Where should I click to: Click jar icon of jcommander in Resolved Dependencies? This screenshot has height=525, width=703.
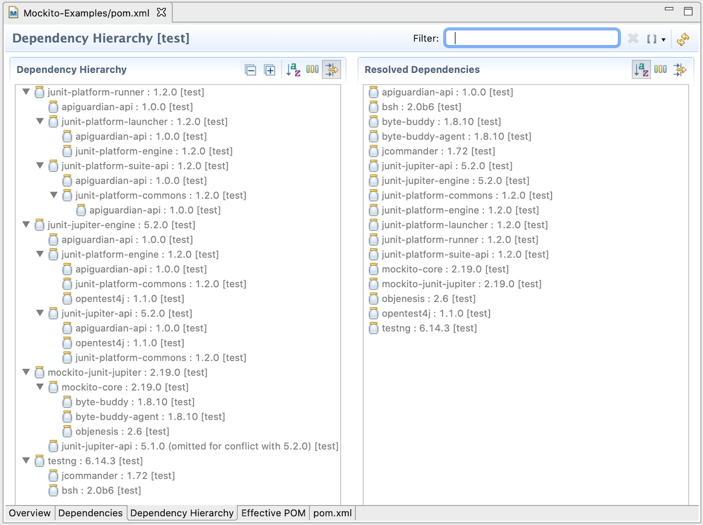click(x=374, y=151)
